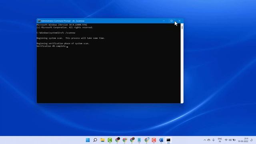Click the 'Beginning system scan' line
Viewport: 256px width, 144px height.
(71, 38)
